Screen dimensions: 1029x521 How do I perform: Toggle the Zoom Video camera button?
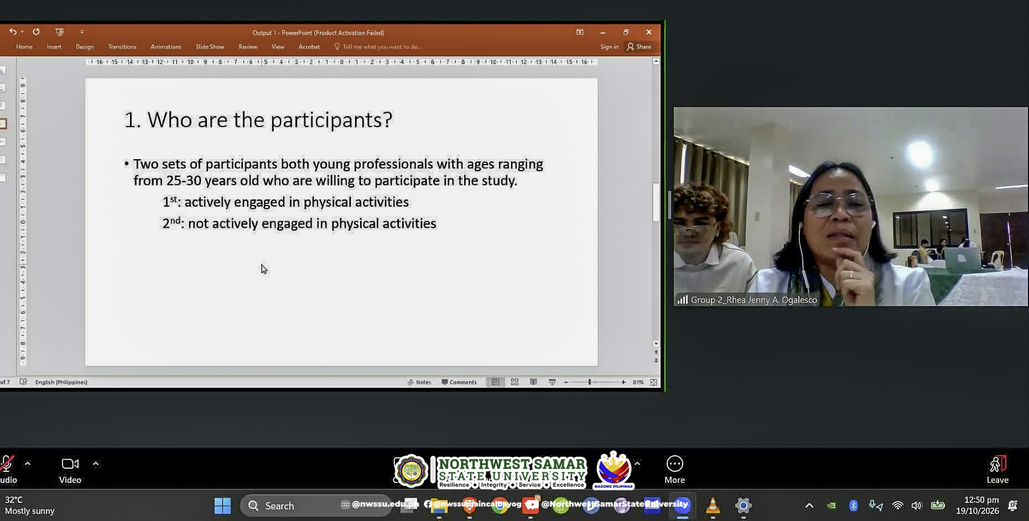(x=70, y=470)
